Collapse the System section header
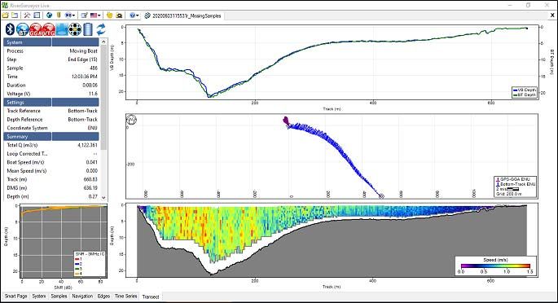 pyautogui.click(x=52, y=42)
